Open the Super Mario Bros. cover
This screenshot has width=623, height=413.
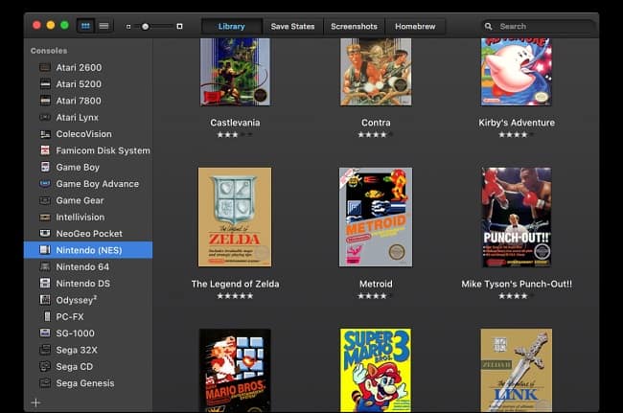click(x=235, y=371)
